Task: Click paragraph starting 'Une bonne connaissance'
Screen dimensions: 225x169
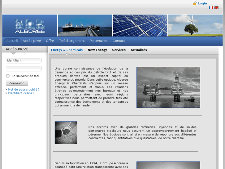Action: point(91,87)
